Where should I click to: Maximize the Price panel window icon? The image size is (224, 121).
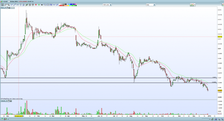point(7,8)
